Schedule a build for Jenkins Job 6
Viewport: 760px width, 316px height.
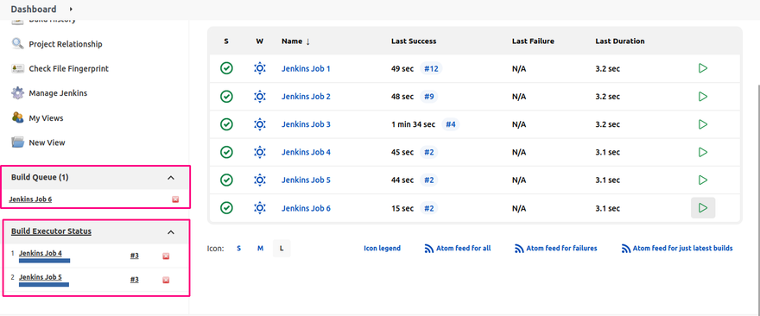(x=703, y=208)
